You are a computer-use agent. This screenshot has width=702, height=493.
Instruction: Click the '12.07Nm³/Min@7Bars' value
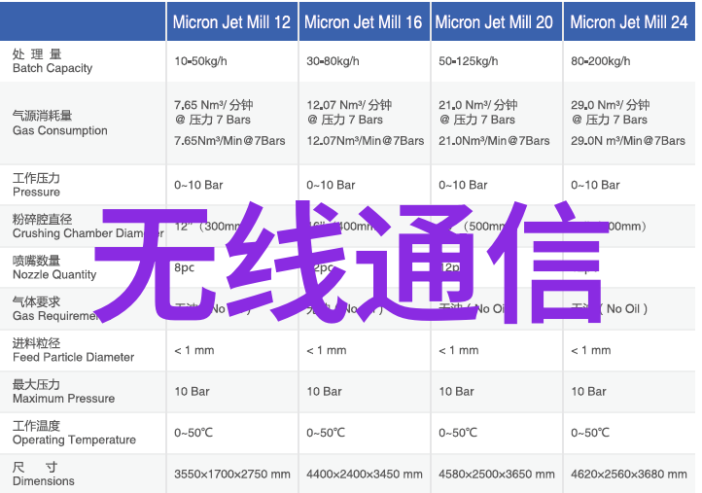click(x=366, y=141)
